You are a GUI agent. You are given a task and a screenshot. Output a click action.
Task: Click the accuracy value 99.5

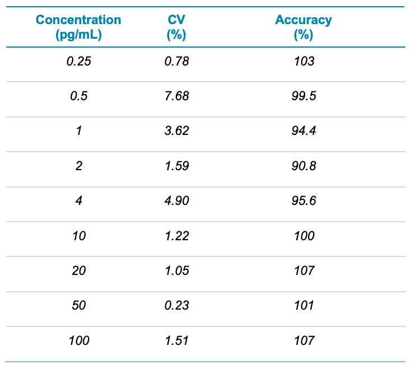click(304, 96)
